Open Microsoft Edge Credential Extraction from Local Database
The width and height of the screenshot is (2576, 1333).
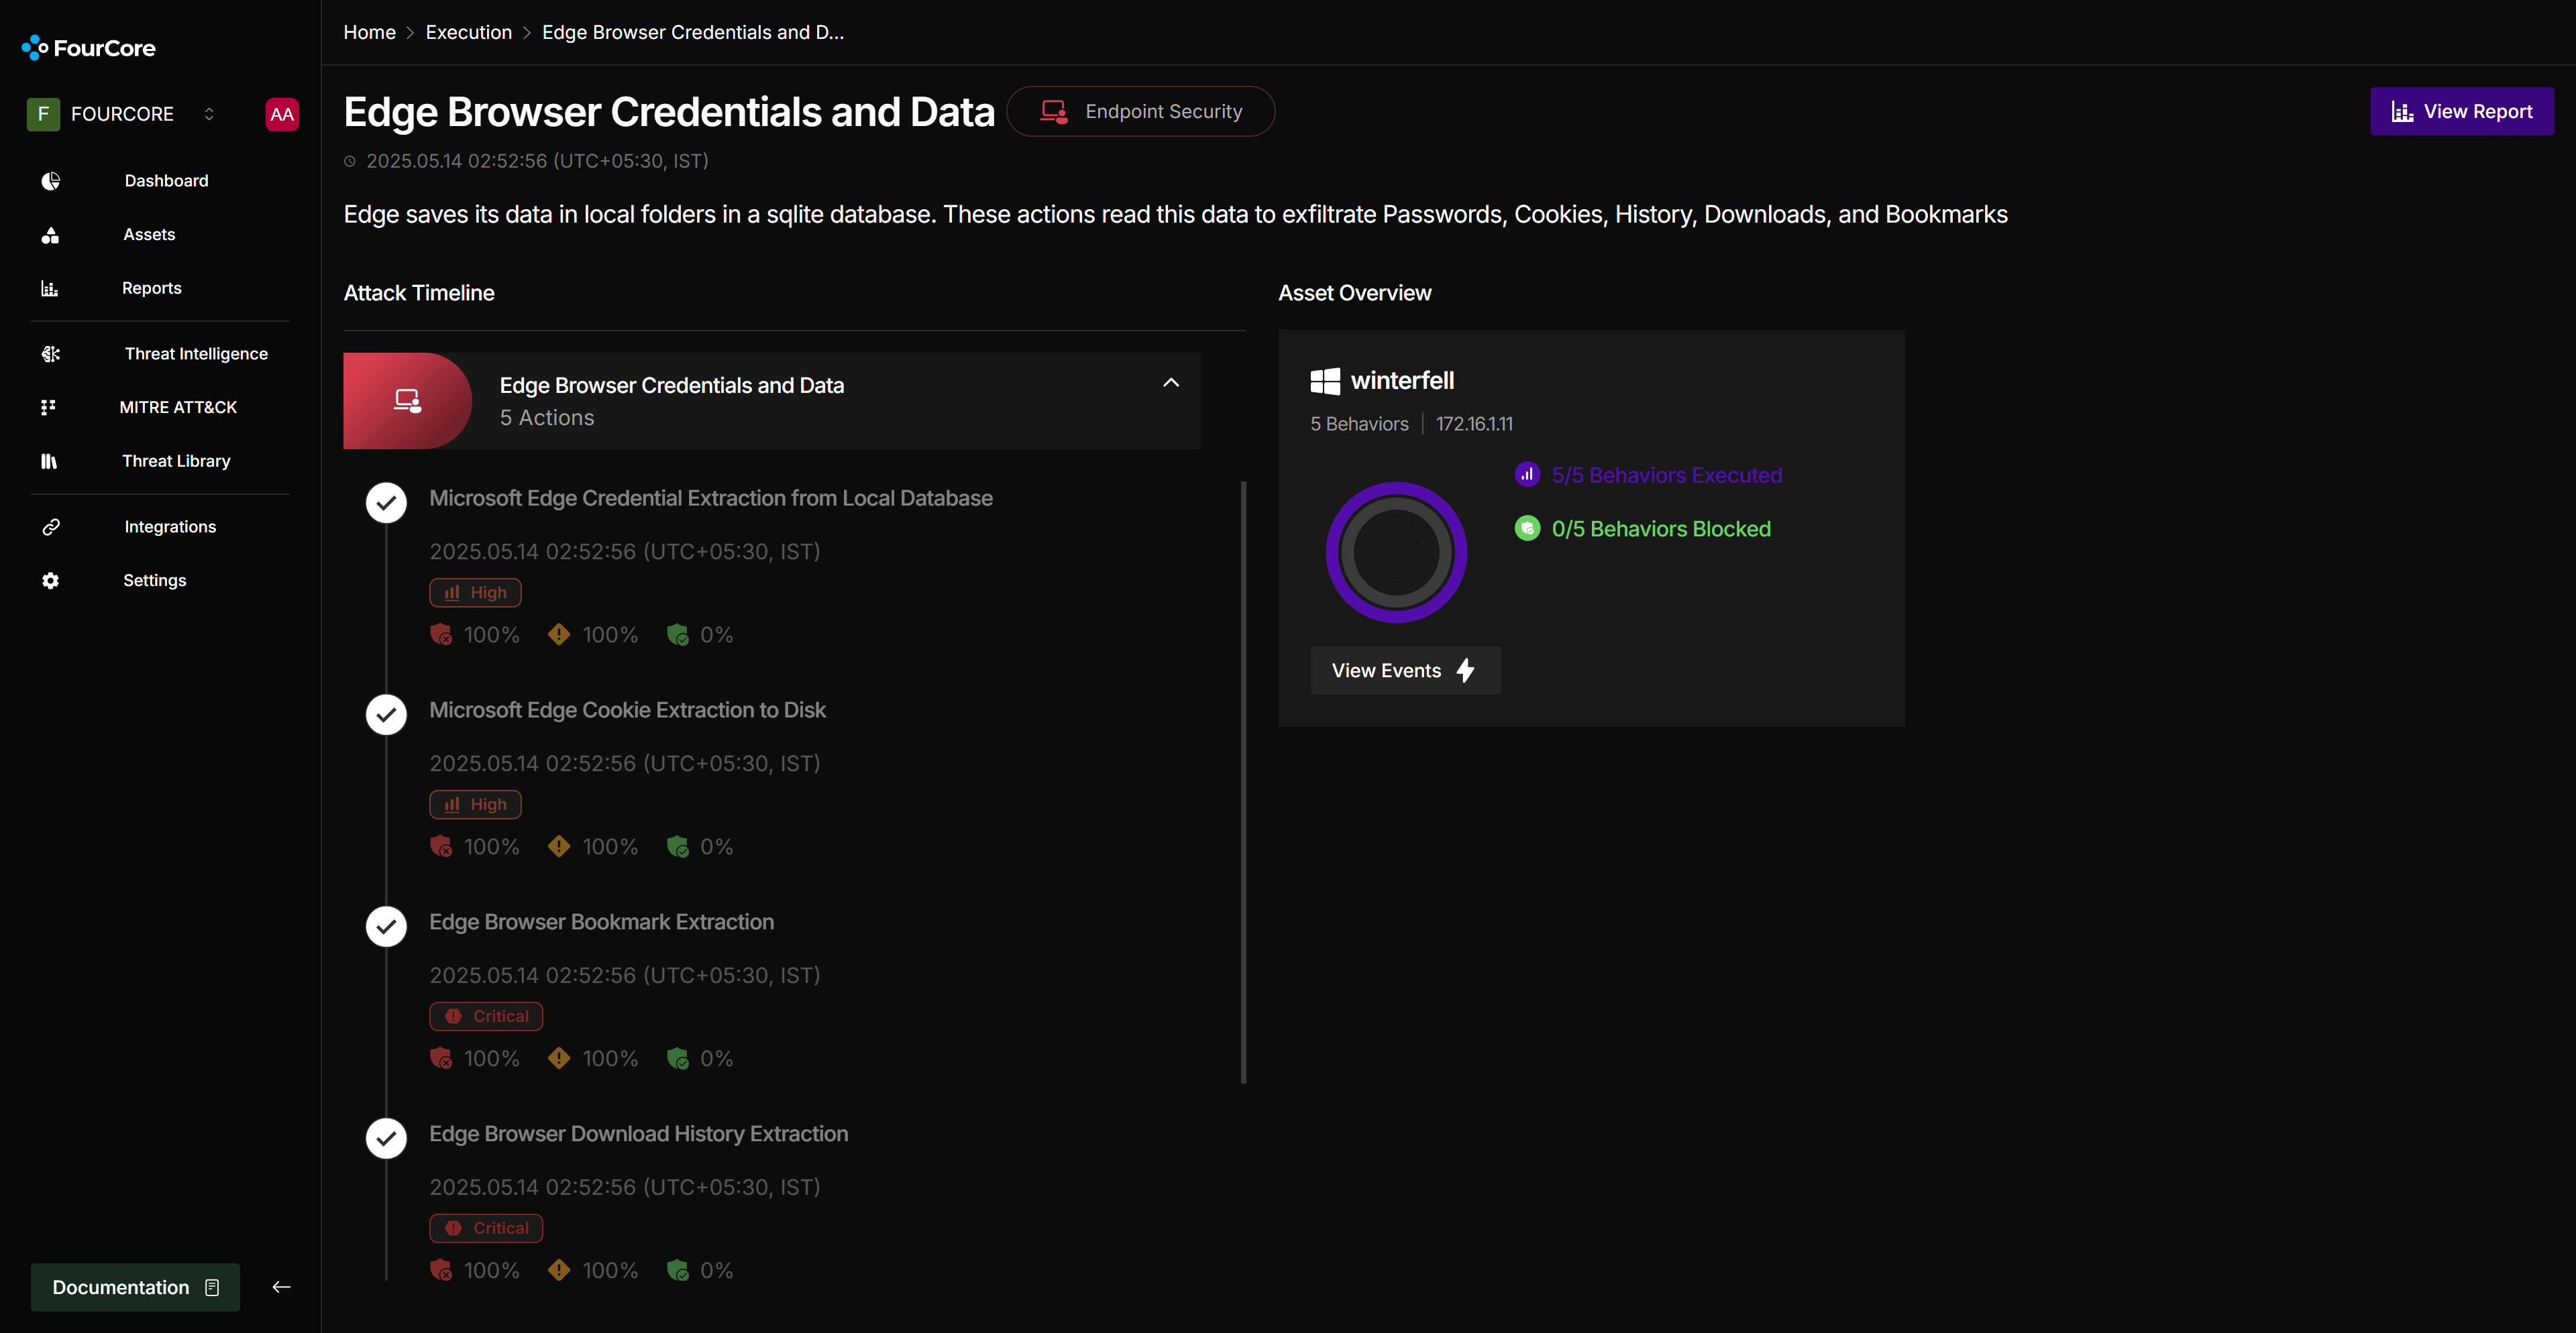click(711, 498)
